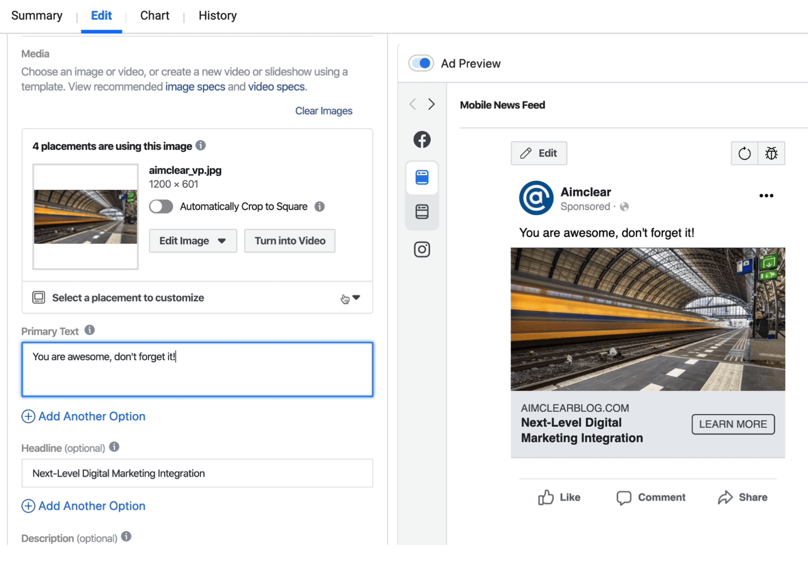Open the Edit Image dropdown
This screenshot has width=808, height=566.
[193, 241]
